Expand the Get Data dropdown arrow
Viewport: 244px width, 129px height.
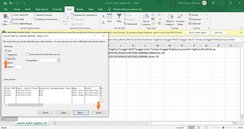(x=8, y=24)
